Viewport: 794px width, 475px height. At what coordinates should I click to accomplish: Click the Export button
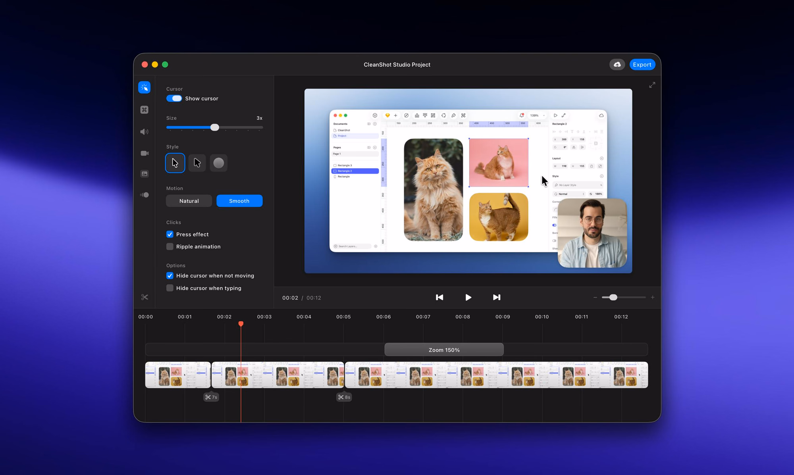pos(642,65)
